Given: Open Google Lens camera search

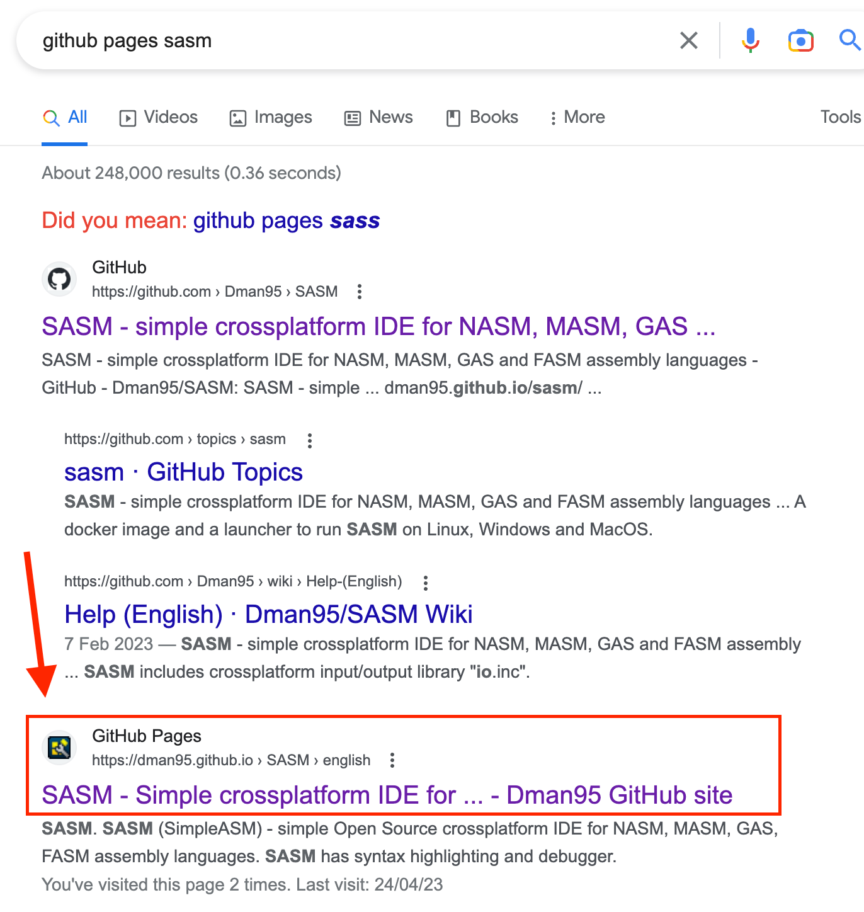Looking at the screenshot, I should click(800, 41).
